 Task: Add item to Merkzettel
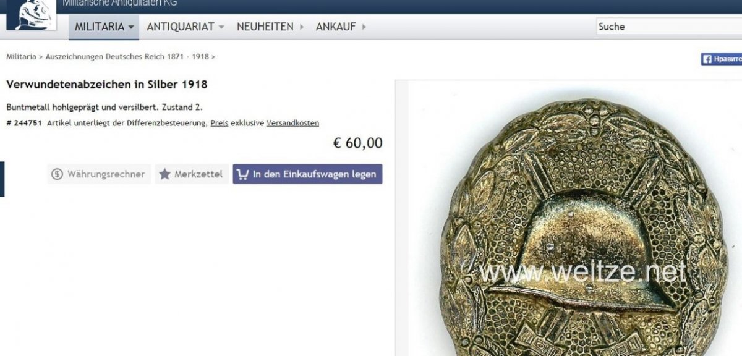(x=192, y=174)
